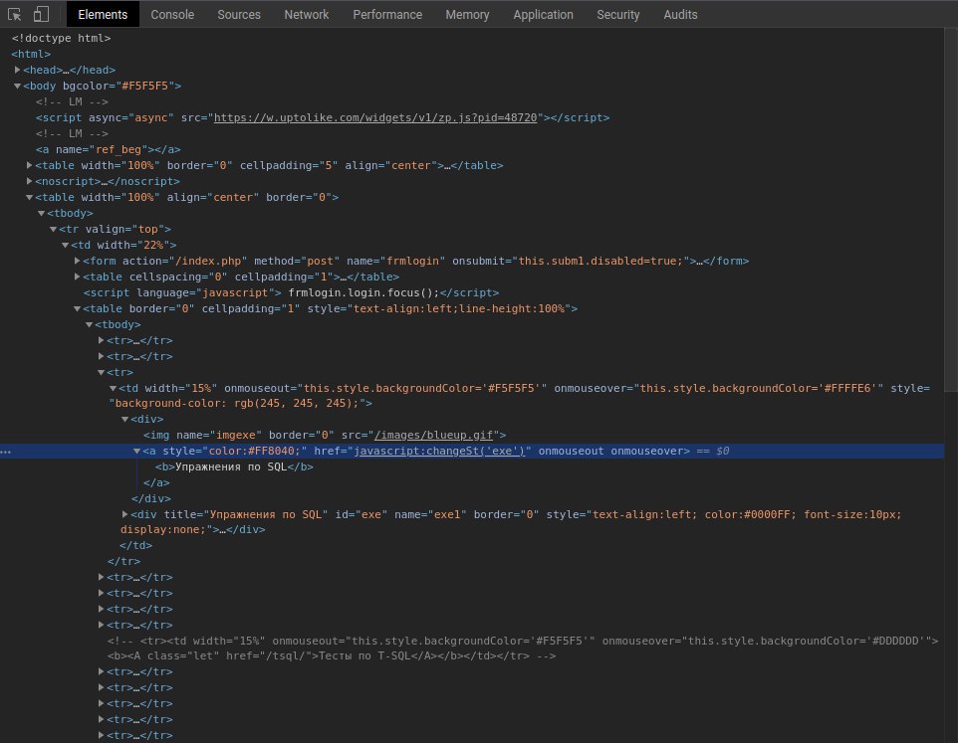
Task: Select the commented-out Тесты по T-SQL row
Action: pyautogui.click(x=523, y=648)
